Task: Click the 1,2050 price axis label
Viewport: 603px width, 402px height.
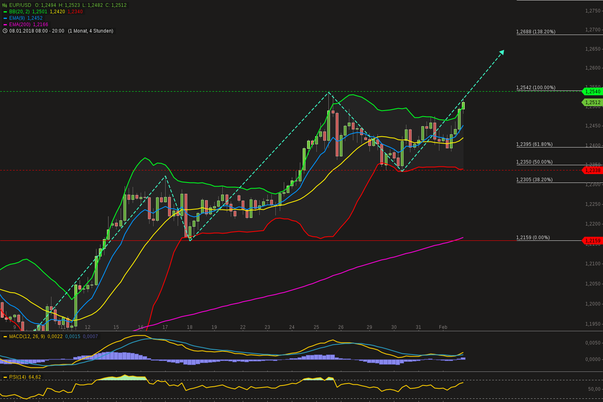Action: click(x=593, y=284)
